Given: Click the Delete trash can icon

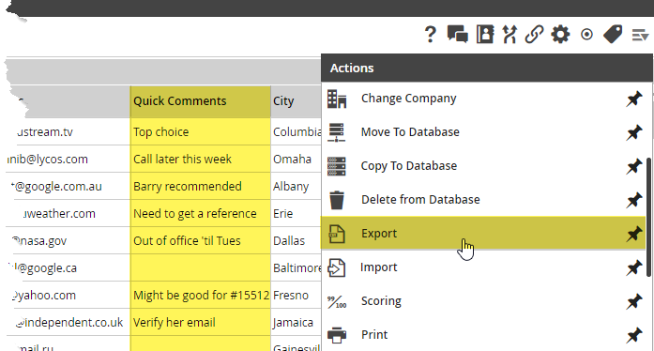Looking at the screenshot, I should tap(337, 200).
